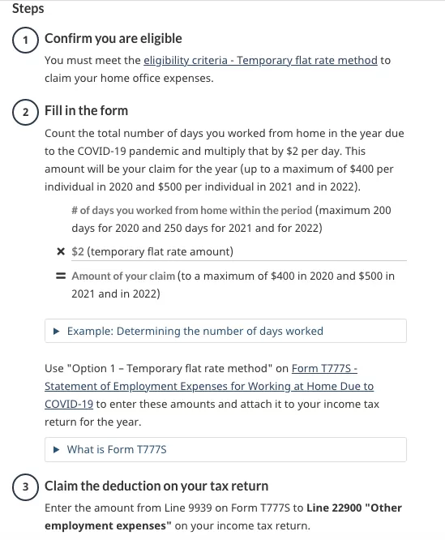Image resolution: width=445 pixels, height=540 pixels.
Task: Click the multiplication X symbol beside $2
Action: pyautogui.click(x=61, y=251)
